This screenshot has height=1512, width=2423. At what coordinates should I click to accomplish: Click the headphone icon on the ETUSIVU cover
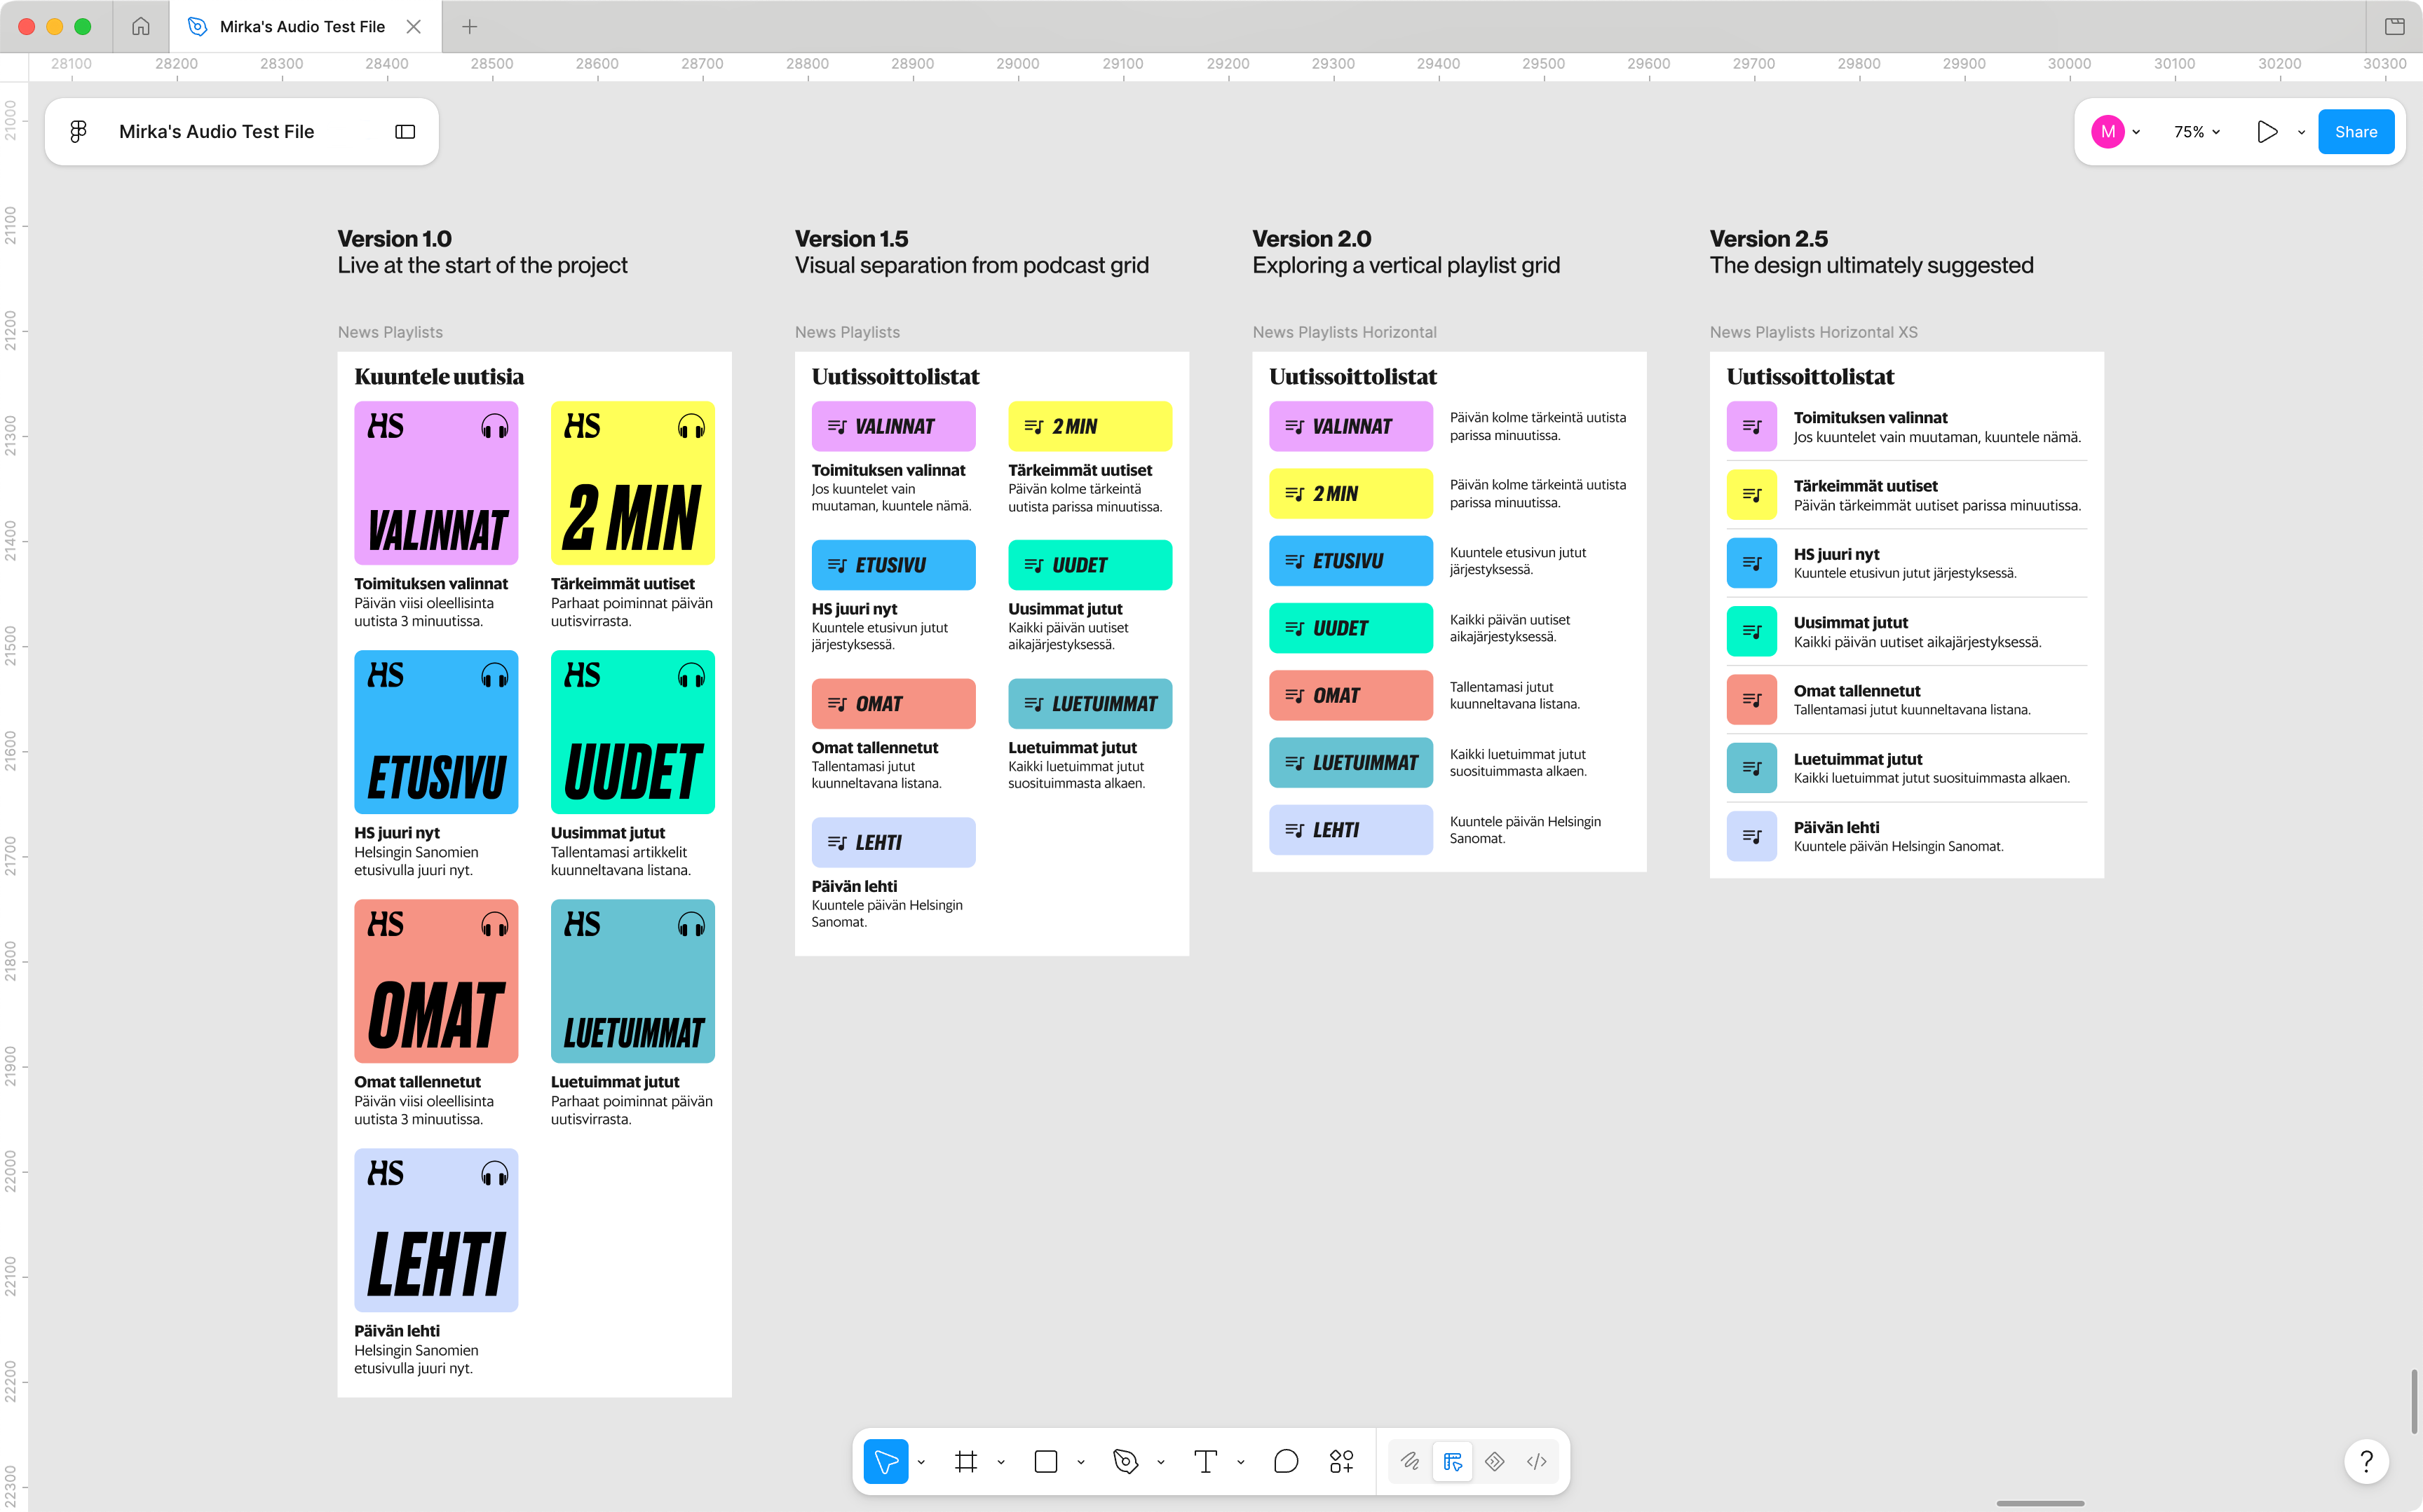(x=494, y=676)
